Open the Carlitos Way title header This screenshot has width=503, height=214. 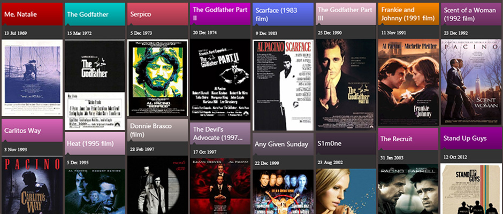coord(32,131)
